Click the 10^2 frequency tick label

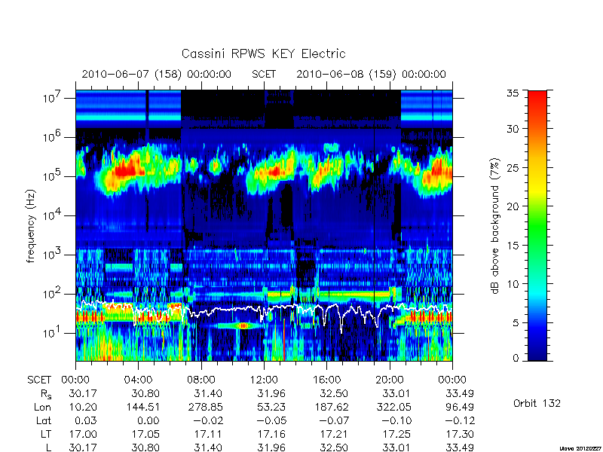click(x=53, y=294)
